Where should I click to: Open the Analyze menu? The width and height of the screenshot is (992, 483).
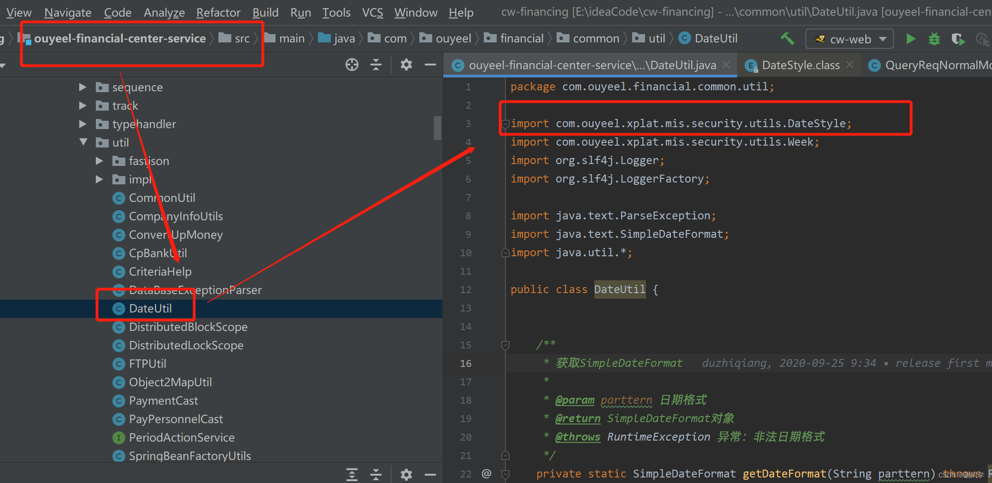(x=164, y=12)
